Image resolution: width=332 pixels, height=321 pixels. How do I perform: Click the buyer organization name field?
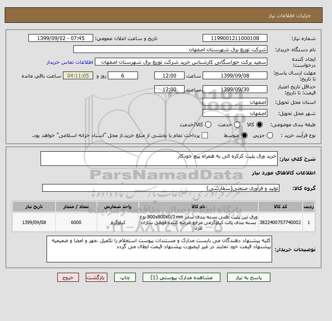point(170,49)
